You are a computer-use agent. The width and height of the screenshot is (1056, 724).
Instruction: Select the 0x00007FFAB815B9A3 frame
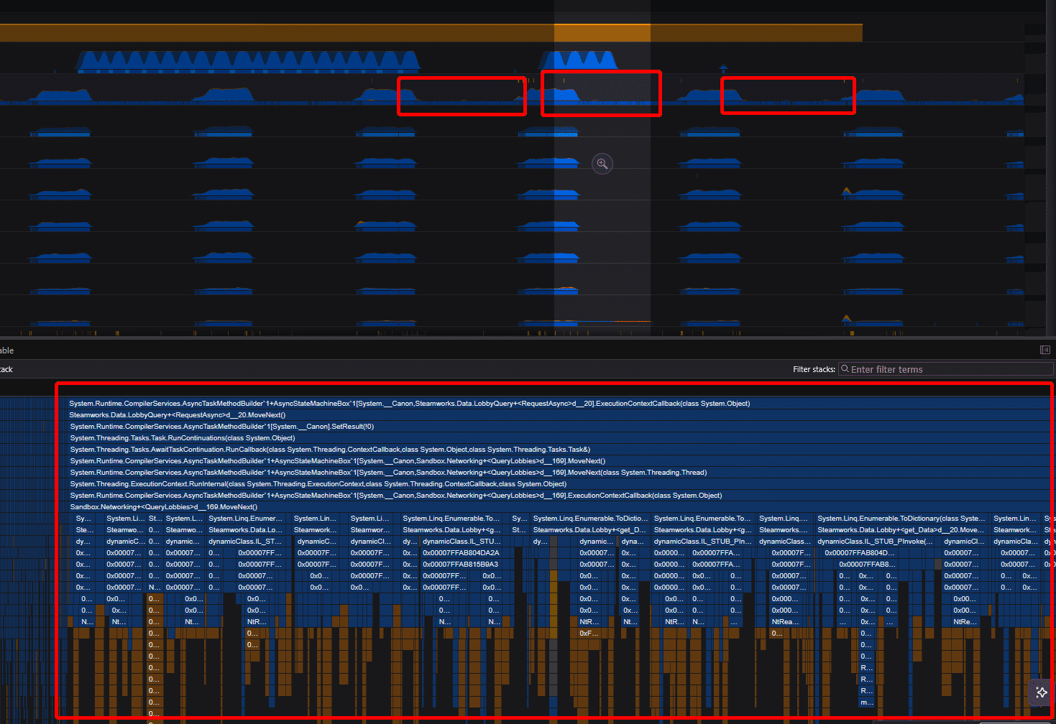pos(461,565)
